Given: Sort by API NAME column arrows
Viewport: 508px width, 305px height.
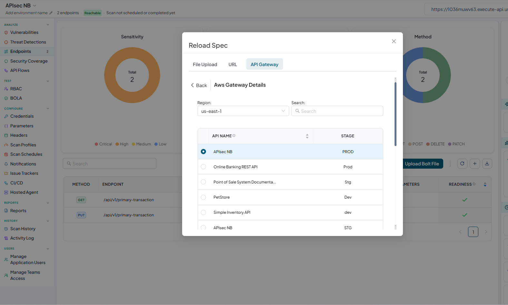Looking at the screenshot, I should click(x=307, y=136).
